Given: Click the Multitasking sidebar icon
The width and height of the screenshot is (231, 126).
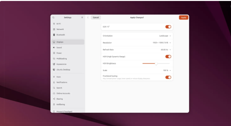Looking at the screenshot, I should 54,59.
